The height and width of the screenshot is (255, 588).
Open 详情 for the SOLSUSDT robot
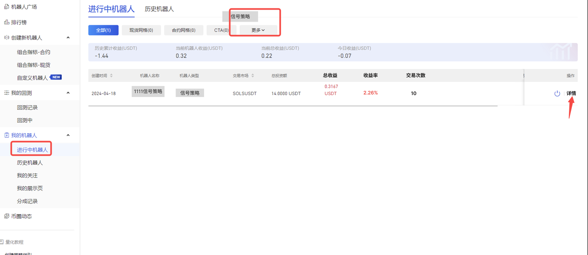pos(571,93)
